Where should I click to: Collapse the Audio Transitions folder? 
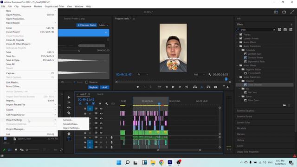(237, 46)
